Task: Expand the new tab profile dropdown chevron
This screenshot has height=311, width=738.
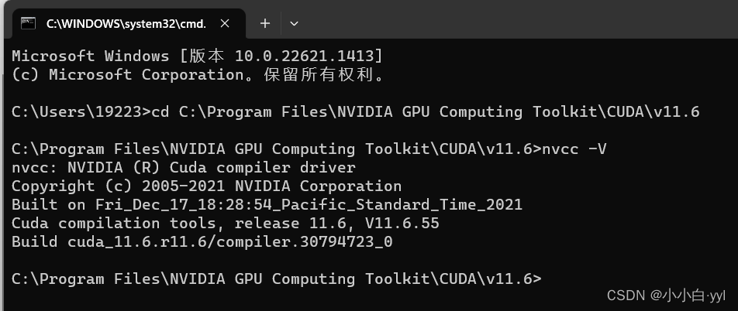Action: coord(294,23)
